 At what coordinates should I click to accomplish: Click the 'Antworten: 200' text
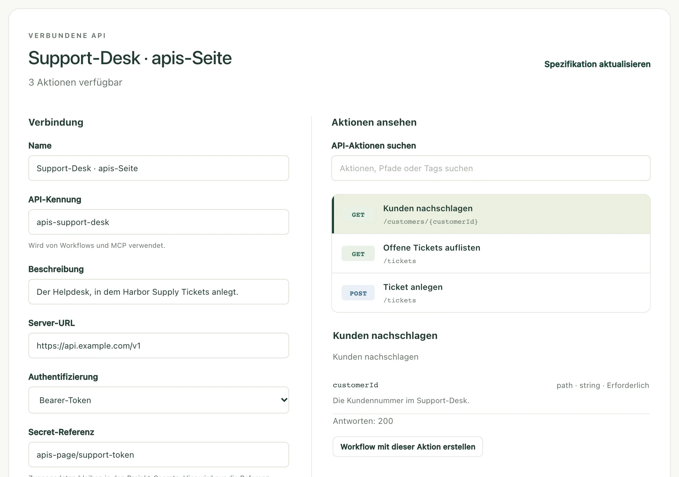click(x=363, y=421)
